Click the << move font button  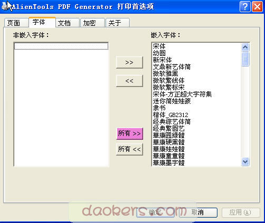[x=129, y=81]
